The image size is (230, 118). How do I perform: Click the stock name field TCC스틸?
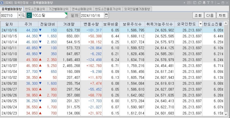click(x=47, y=15)
